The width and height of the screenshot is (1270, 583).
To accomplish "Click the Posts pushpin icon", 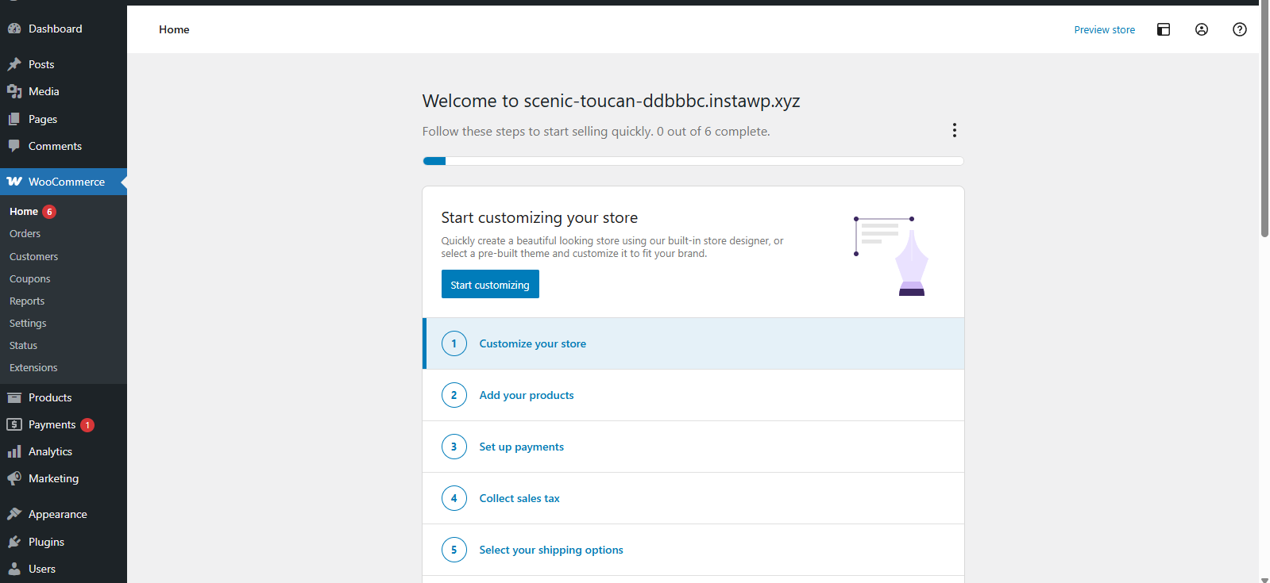I will [14, 64].
